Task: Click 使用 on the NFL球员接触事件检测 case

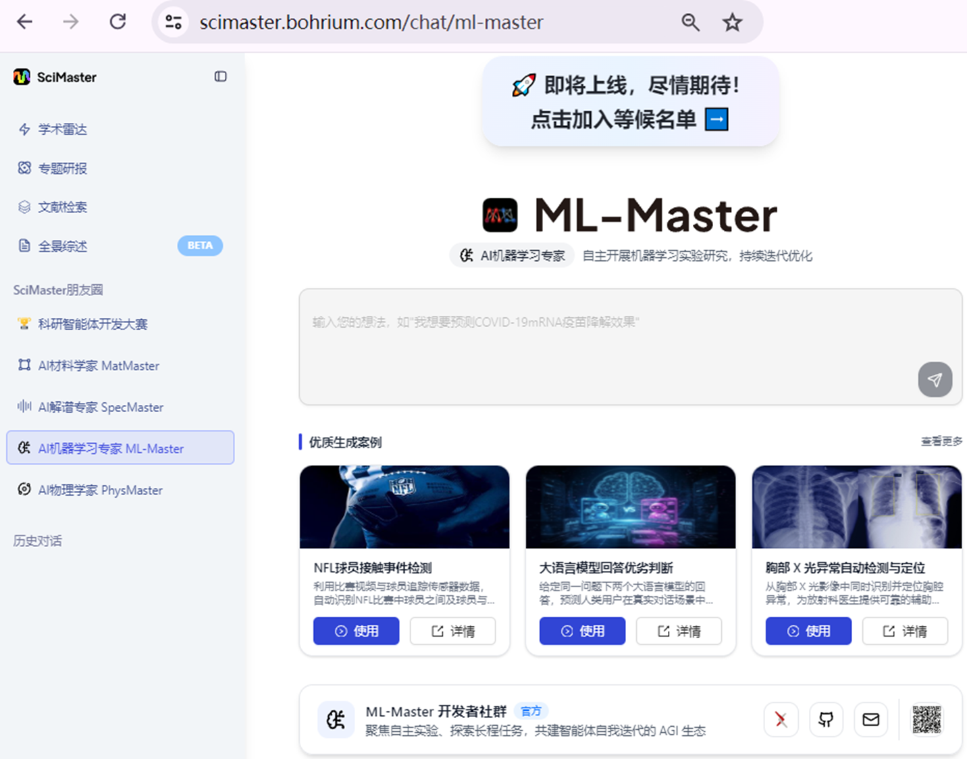Action: pyautogui.click(x=356, y=631)
